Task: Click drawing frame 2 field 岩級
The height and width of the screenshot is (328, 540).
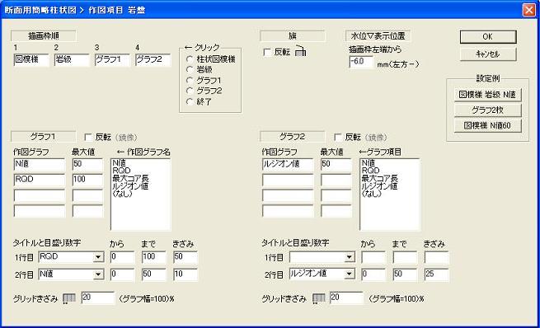Action: [72, 59]
